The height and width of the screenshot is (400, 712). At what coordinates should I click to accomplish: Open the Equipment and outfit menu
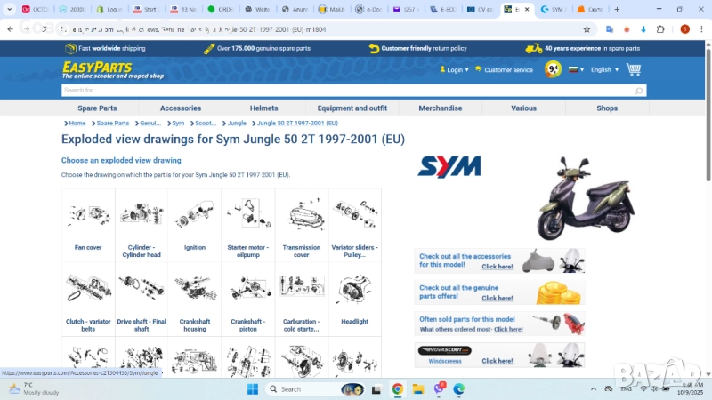click(352, 108)
